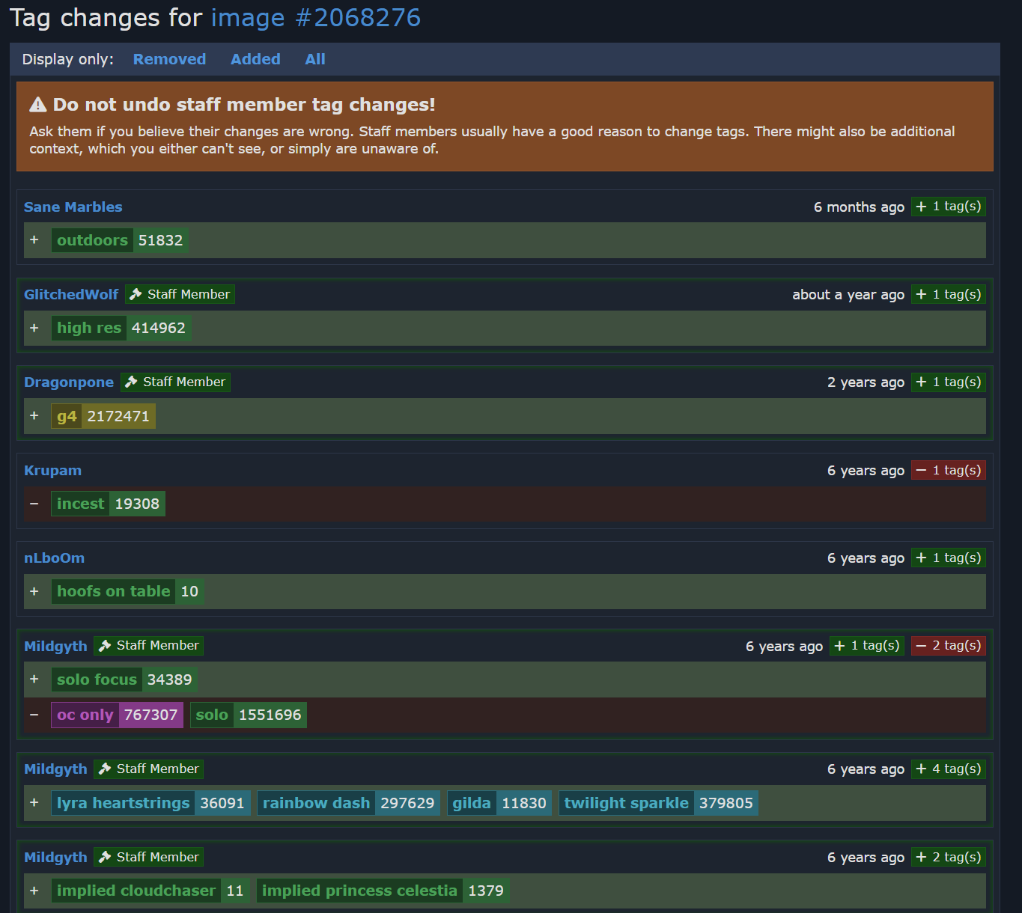
Task: Click the high res tag
Action: pos(89,328)
